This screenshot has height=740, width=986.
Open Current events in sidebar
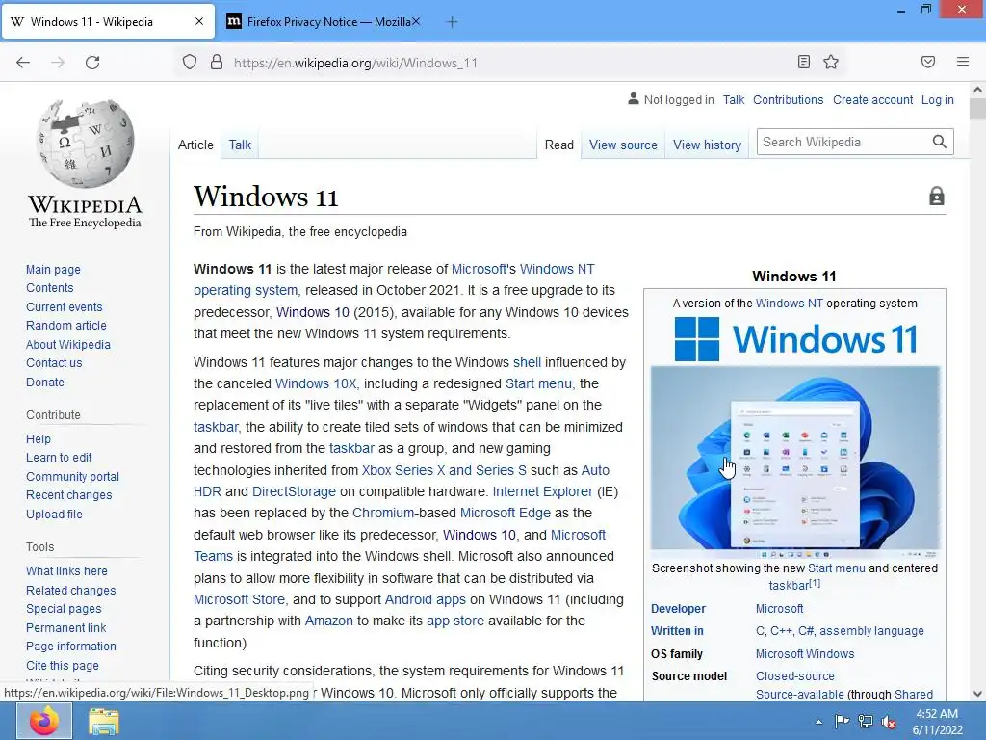click(x=64, y=306)
